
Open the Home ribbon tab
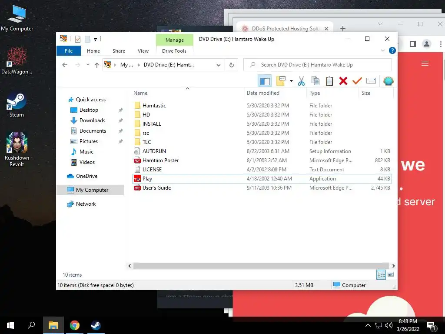point(93,51)
